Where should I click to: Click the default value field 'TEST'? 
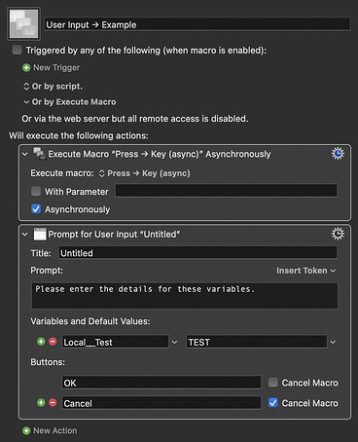coord(257,342)
